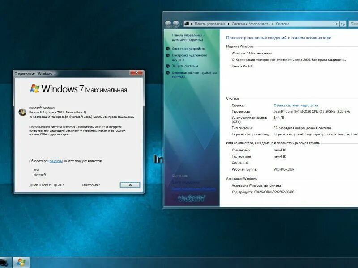
Task: Open recent pages dropdown beside the Forward arrow
Action: point(181,24)
